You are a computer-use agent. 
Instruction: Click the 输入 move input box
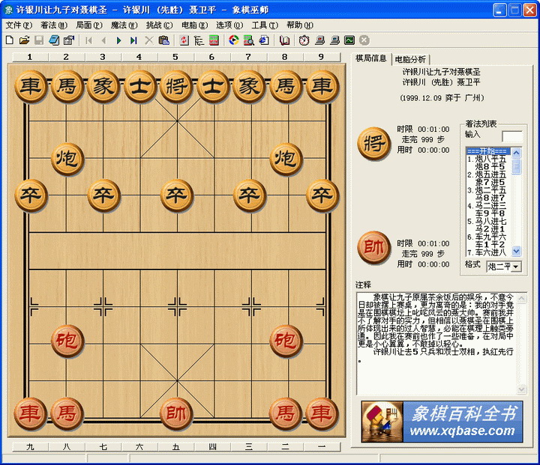512,136
